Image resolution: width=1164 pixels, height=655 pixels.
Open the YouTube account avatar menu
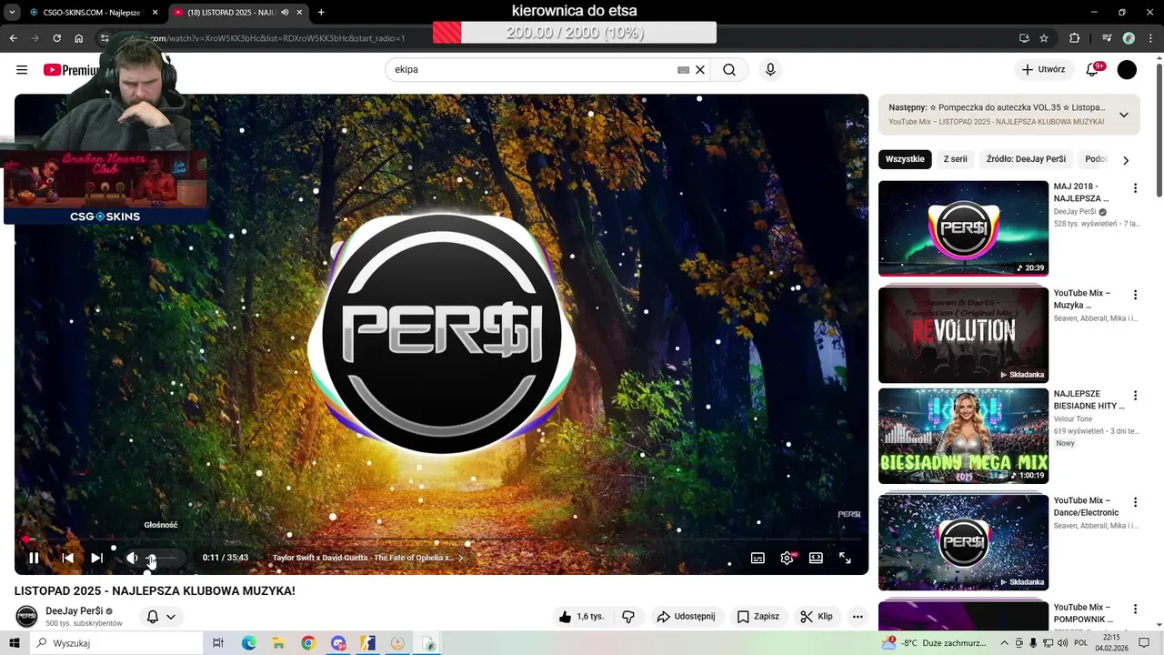(x=1127, y=70)
